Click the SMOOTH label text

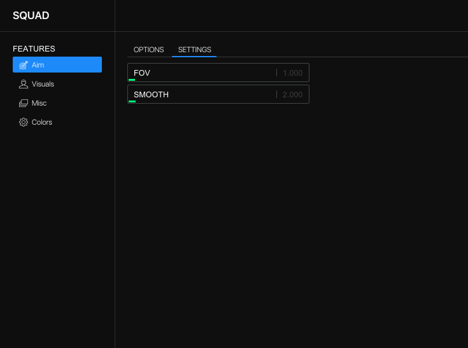tap(151, 95)
